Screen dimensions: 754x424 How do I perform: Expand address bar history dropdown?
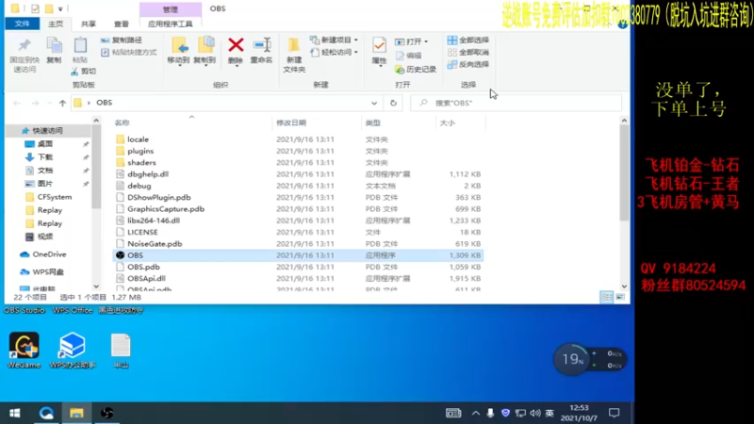tap(374, 103)
